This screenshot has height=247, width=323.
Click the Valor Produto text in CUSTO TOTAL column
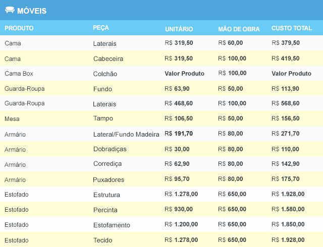pos(291,74)
